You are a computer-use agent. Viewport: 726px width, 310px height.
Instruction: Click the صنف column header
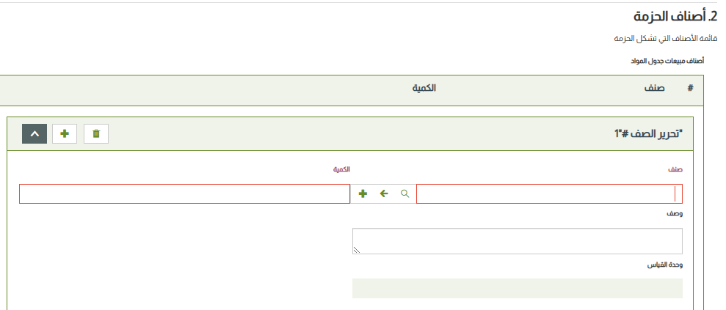coord(655,88)
